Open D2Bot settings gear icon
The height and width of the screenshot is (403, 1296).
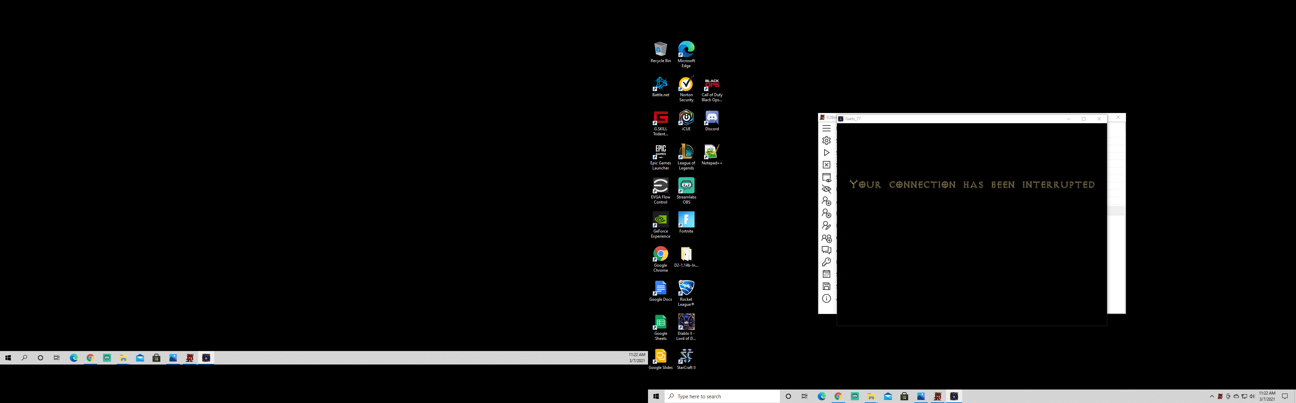click(826, 140)
